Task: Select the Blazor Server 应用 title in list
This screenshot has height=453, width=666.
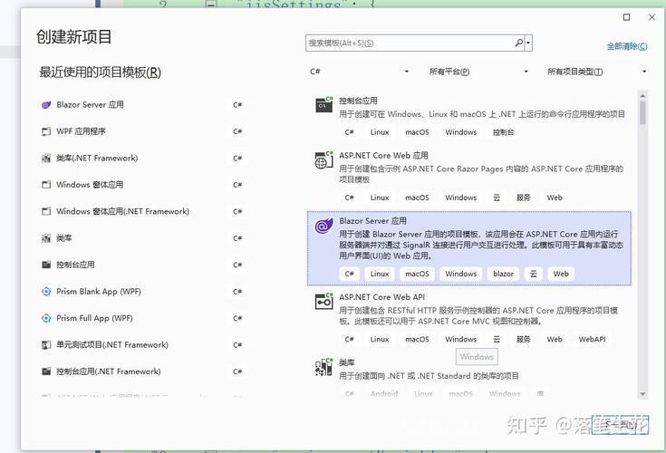Action: tap(372, 221)
